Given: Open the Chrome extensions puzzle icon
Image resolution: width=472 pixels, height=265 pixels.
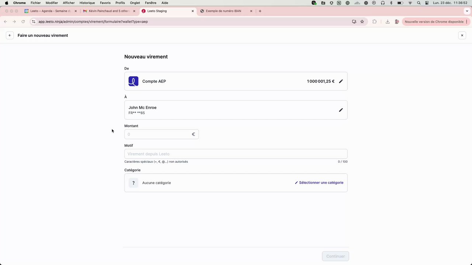Looking at the screenshot, I should coord(375,22).
